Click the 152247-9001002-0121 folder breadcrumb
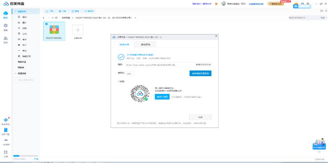 coord(104,18)
